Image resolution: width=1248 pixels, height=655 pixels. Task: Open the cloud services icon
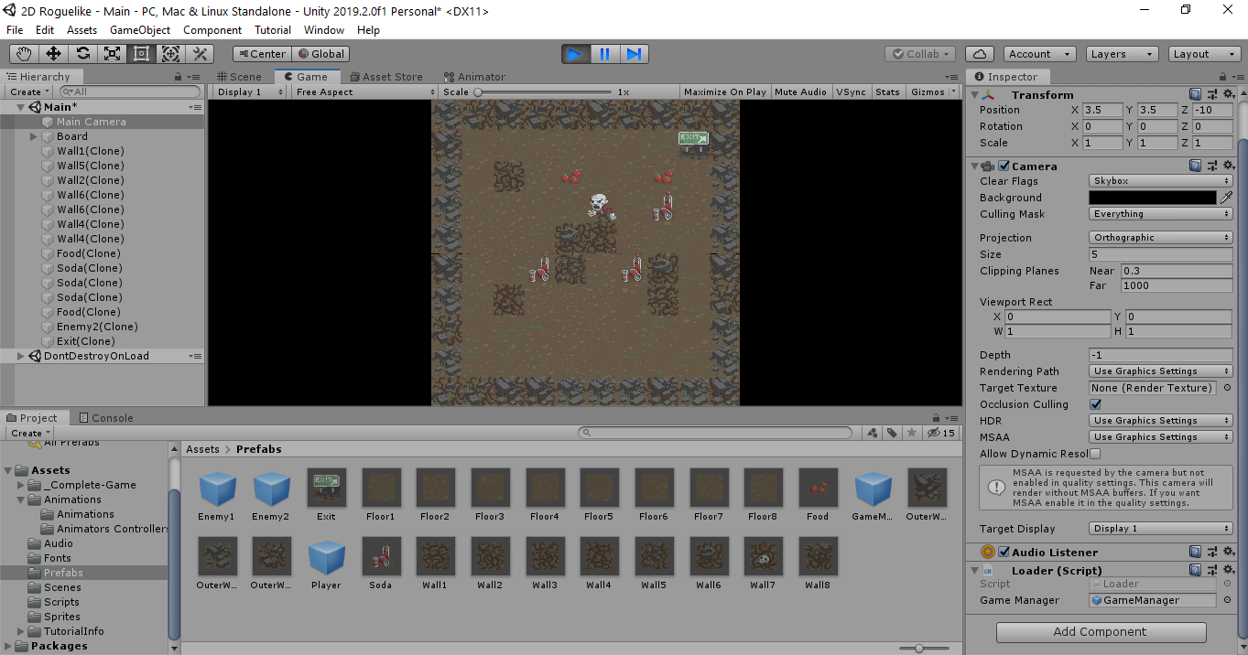[x=980, y=54]
